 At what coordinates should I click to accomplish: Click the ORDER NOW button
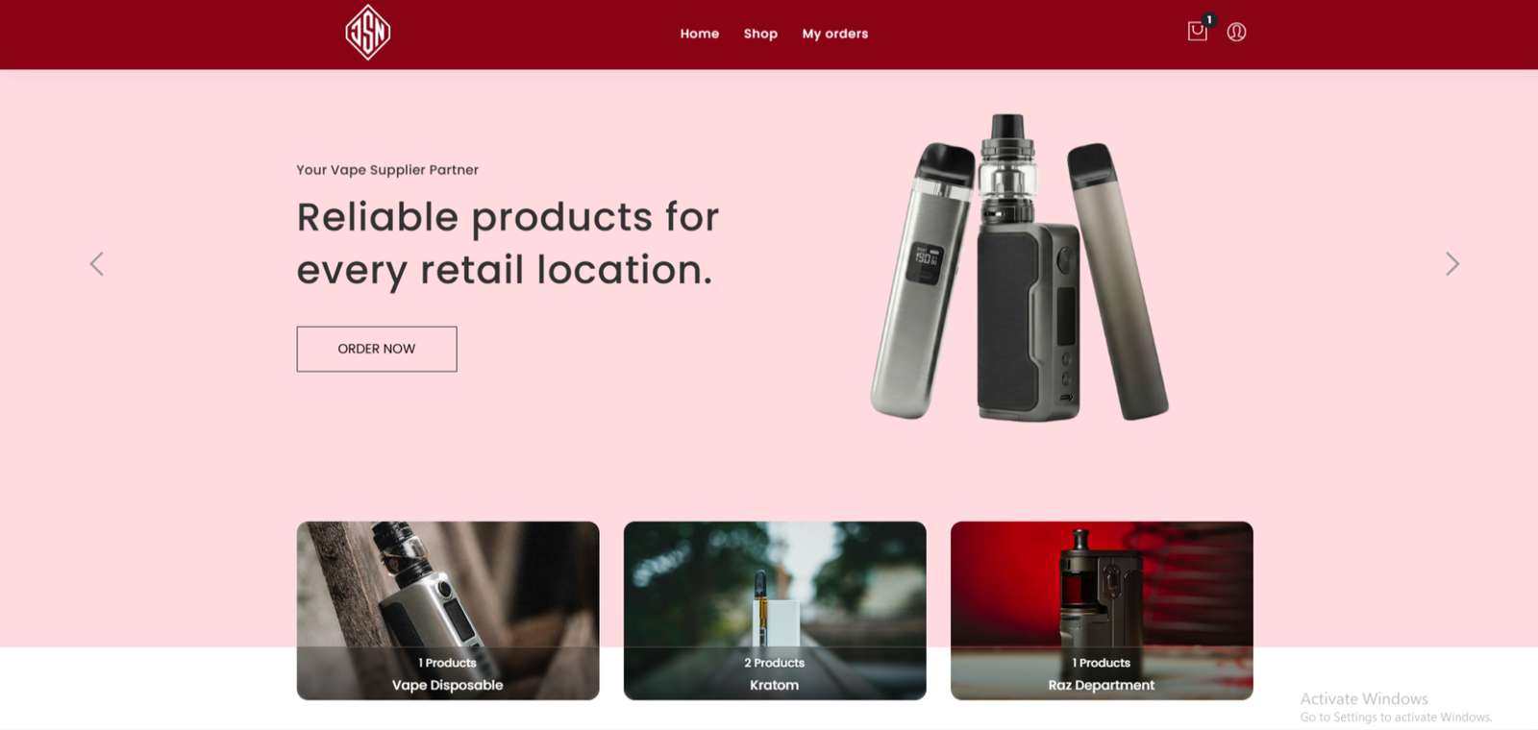(377, 349)
